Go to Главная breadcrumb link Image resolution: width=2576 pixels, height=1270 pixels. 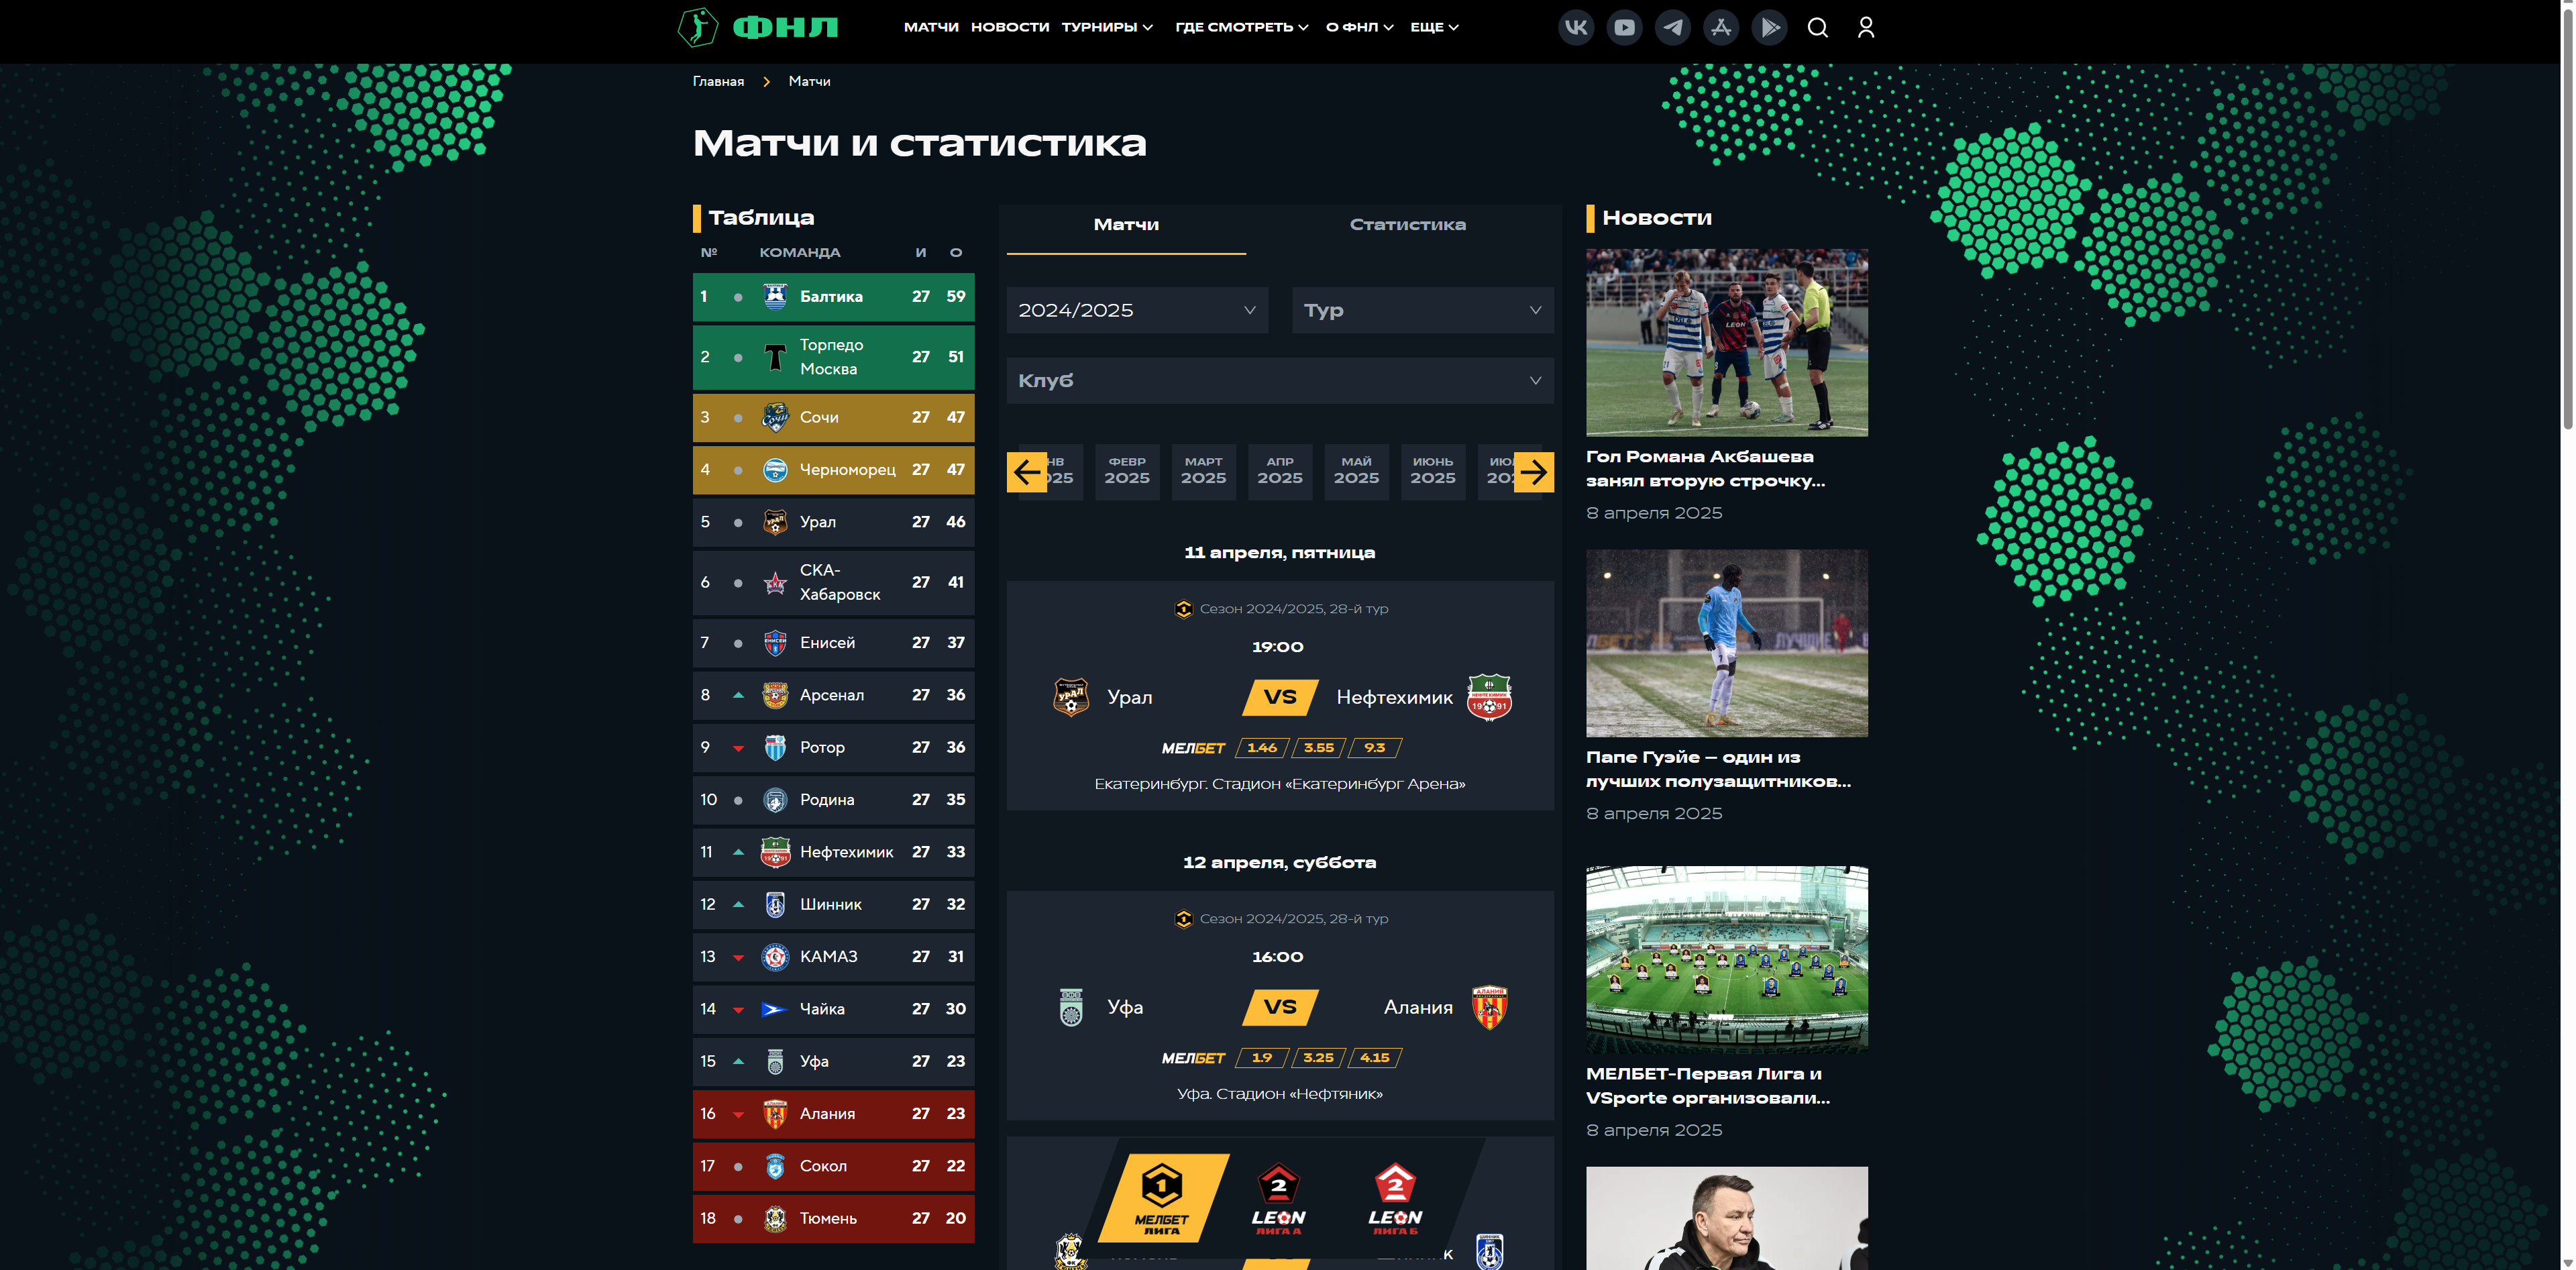coord(718,81)
